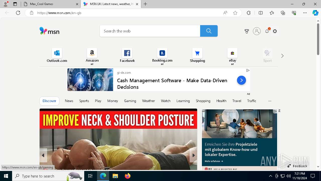Select the Travel tab

pyautogui.click(x=237, y=101)
